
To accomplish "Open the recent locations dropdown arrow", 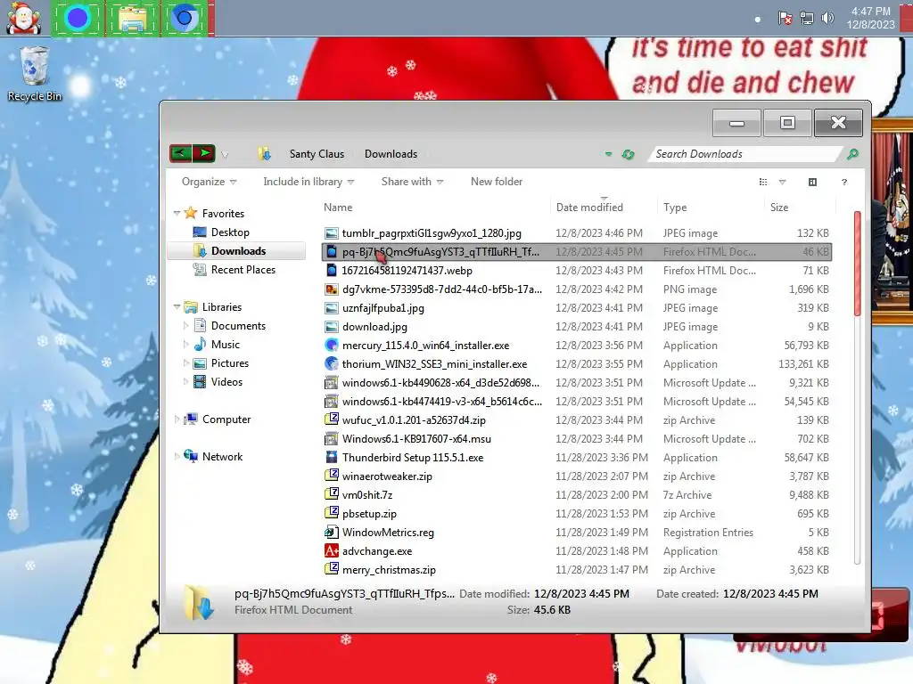I will [225, 155].
